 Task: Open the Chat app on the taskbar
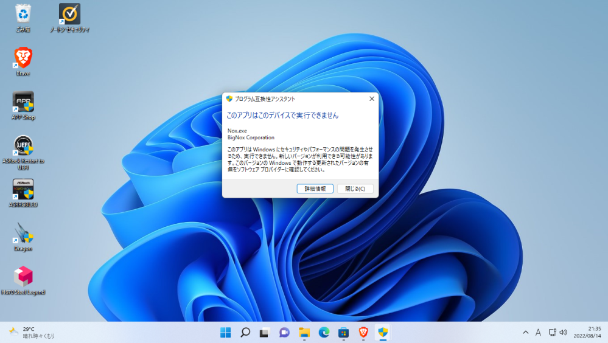click(x=284, y=332)
